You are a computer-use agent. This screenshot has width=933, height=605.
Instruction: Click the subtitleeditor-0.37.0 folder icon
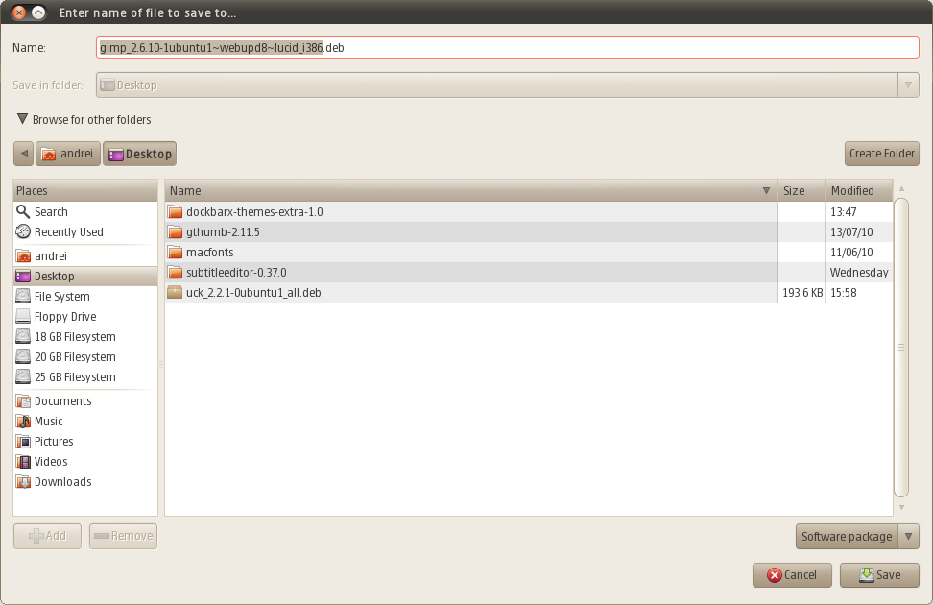[175, 272]
